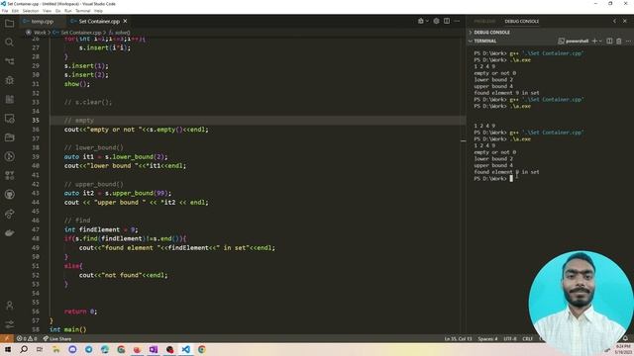Screen dimensions: 634x356
Task: Open the terminal More Actions ellipsis
Action: pos(628,41)
